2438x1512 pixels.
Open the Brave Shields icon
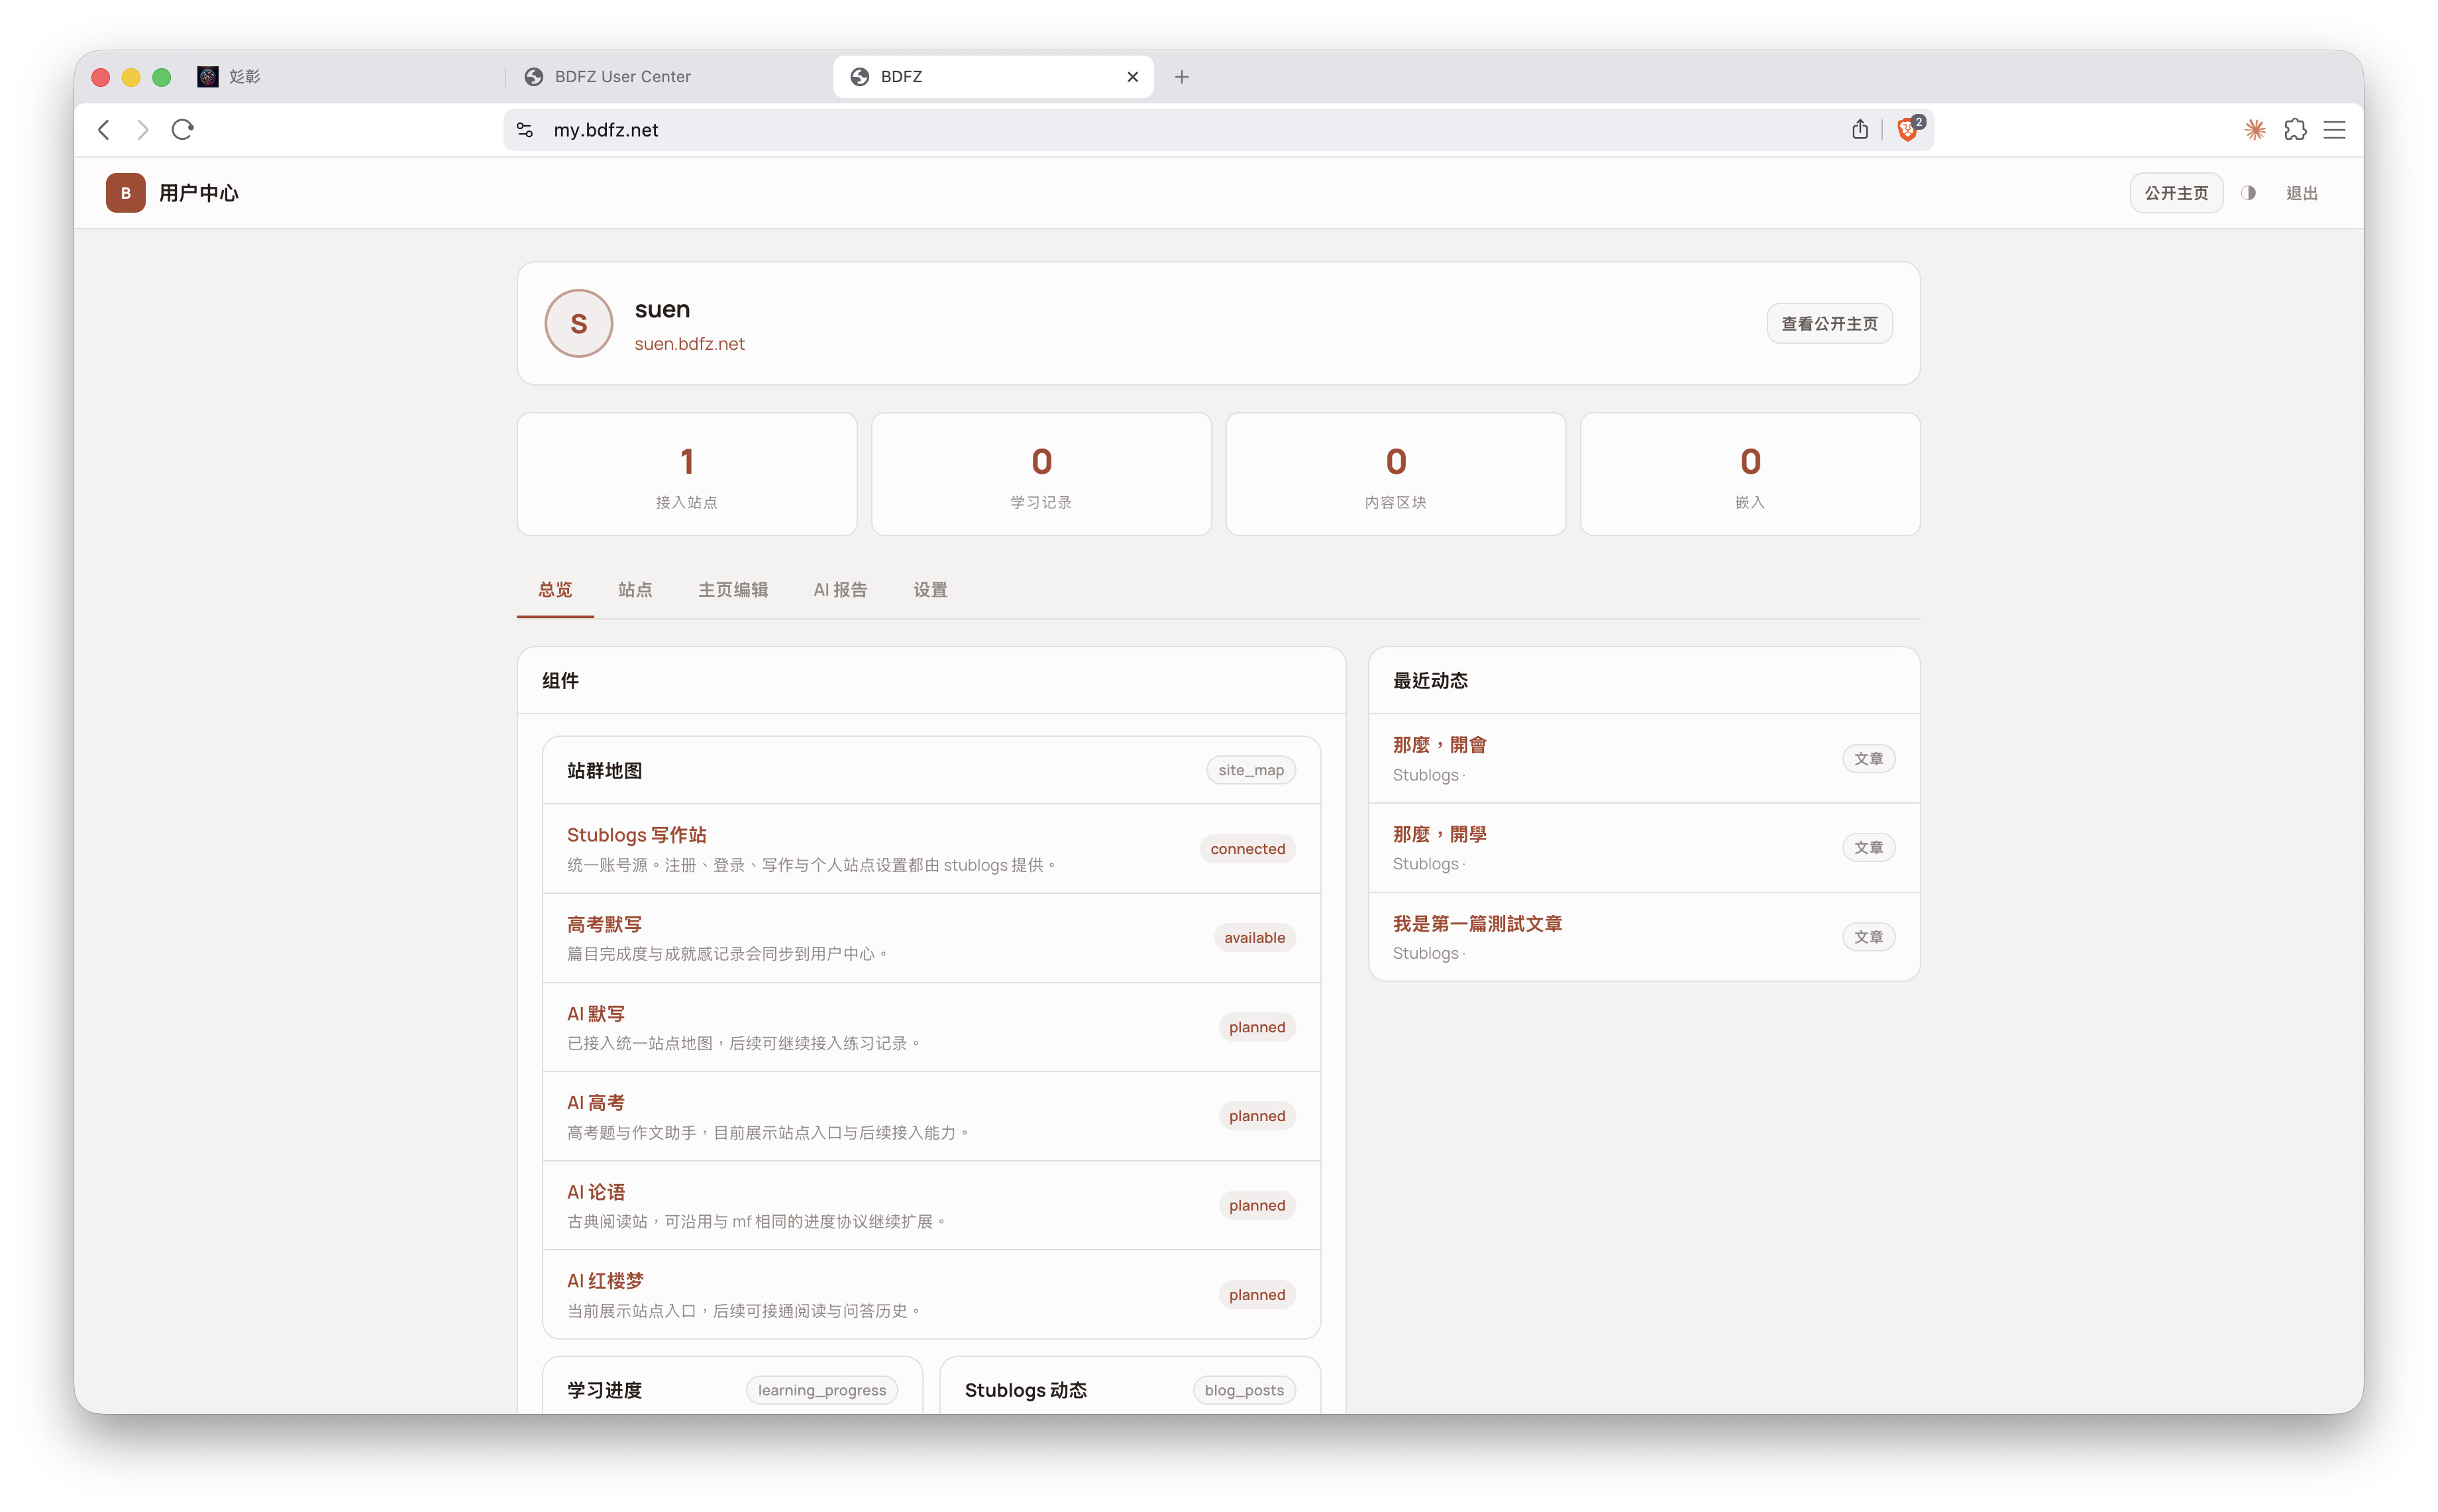coord(1907,130)
